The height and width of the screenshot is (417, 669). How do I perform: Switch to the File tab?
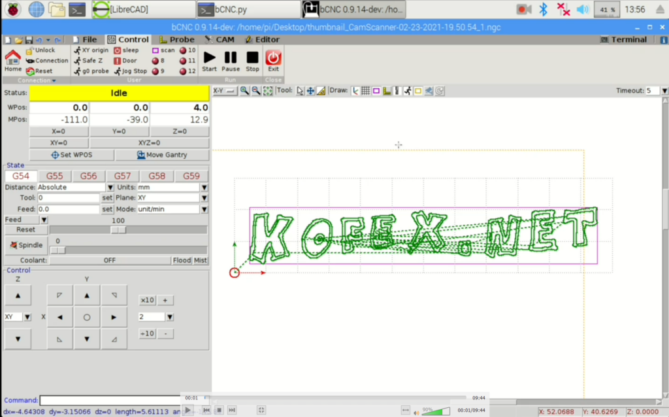pyautogui.click(x=85, y=39)
